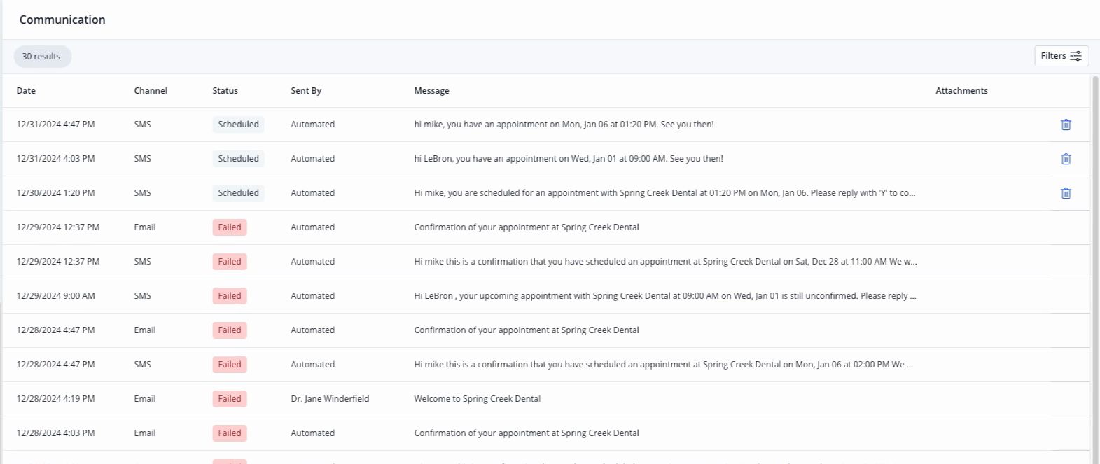Screen dimensions: 1100x464
Task: Open the message 'Hi LeBron , your upcoming appointment' is still unconfirmed
Action: point(665,296)
